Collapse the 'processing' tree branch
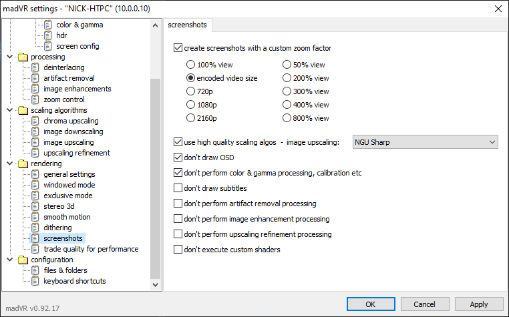The width and height of the screenshot is (509, 317). tap(9, 57)
